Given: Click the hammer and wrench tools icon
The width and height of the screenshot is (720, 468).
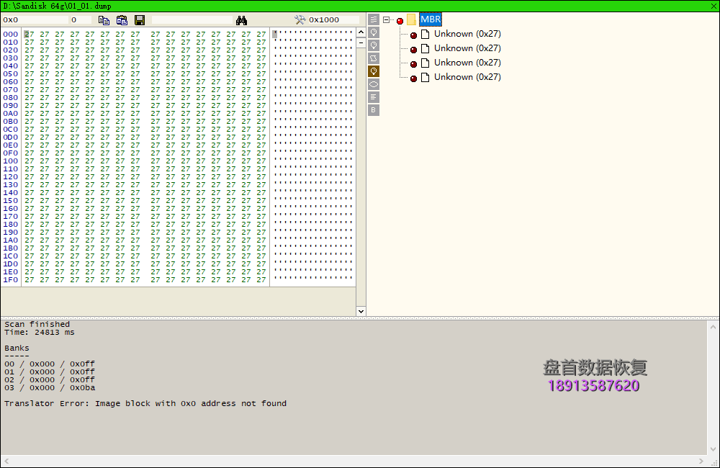Looking at the screenshot, I should (x=300, y=19).
